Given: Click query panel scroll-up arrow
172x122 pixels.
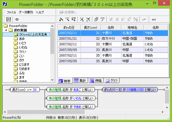Looking at the screenshot, I should (x=167, y=88).
